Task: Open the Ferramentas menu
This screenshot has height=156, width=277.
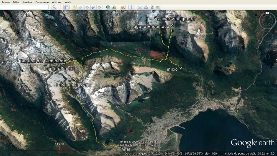Action: coord(42,2)
